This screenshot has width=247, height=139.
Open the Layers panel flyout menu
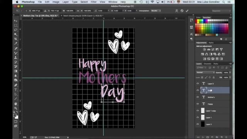(230, 64)
